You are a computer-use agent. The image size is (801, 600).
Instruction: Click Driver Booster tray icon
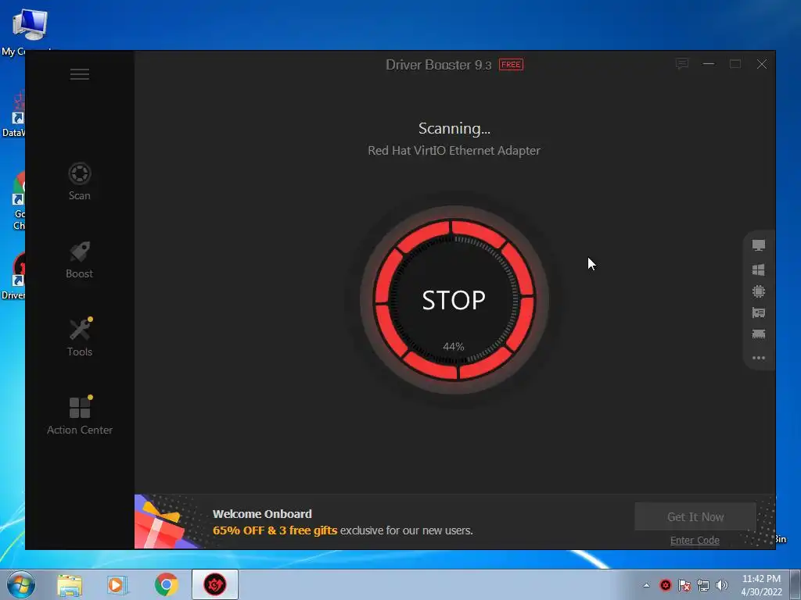click(x=666, y=585)
